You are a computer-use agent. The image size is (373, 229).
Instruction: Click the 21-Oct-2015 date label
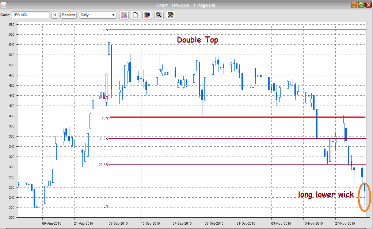point(246,224)
